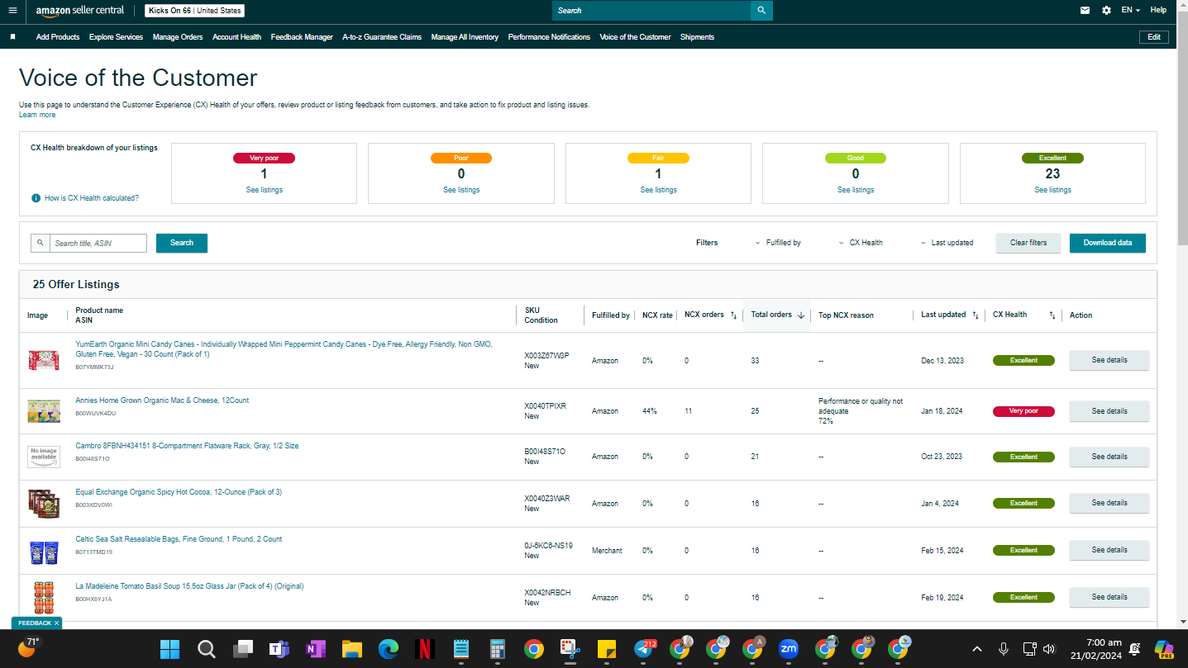Click the bookmark flag icon

pyautogui.click(x=12, y=37)
